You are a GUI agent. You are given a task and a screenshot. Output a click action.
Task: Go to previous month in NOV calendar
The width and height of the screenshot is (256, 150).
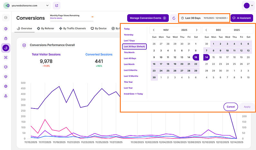tap(154, 30)
